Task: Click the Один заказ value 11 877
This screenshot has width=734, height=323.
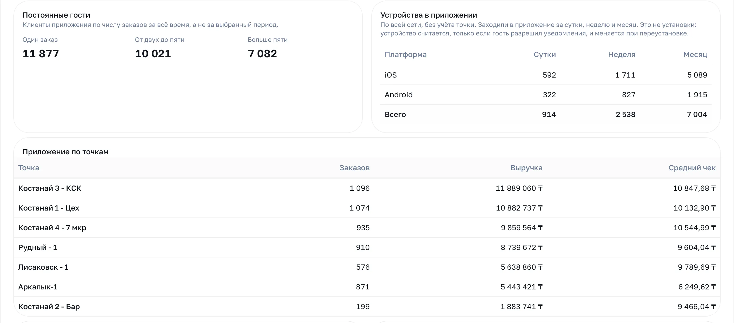Action: 41,54
